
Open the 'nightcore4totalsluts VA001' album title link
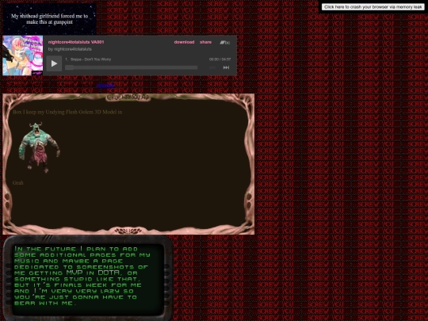pos(76,42)
